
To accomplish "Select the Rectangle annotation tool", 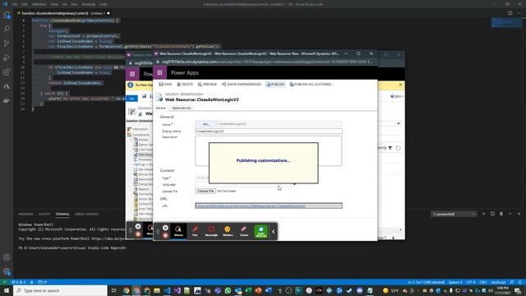I will point(211,230).
